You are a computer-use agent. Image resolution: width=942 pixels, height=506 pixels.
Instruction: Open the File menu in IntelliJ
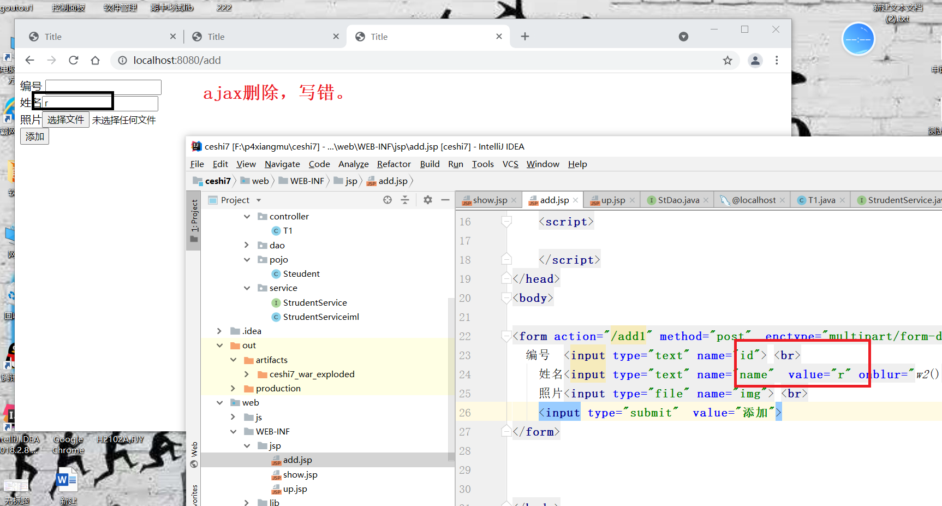[x=197, y=164]
